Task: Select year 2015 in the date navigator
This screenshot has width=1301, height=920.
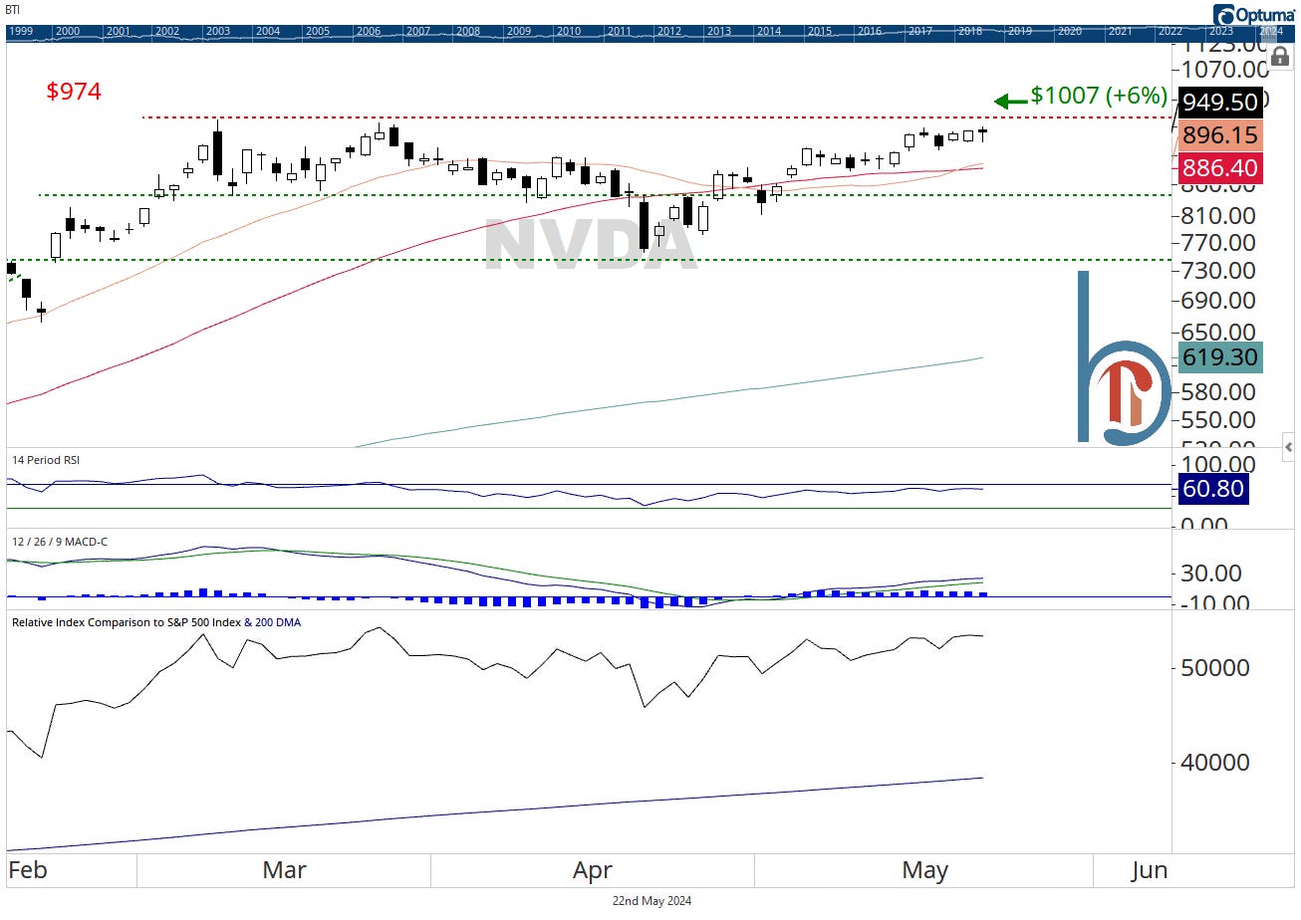Action: [x=819, y=32]
